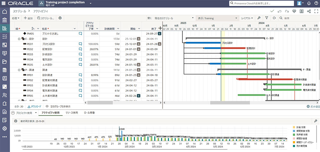The image size is (320, 152).
Task: Open the people (resources) sidebar icon
Action: point(4,95)
